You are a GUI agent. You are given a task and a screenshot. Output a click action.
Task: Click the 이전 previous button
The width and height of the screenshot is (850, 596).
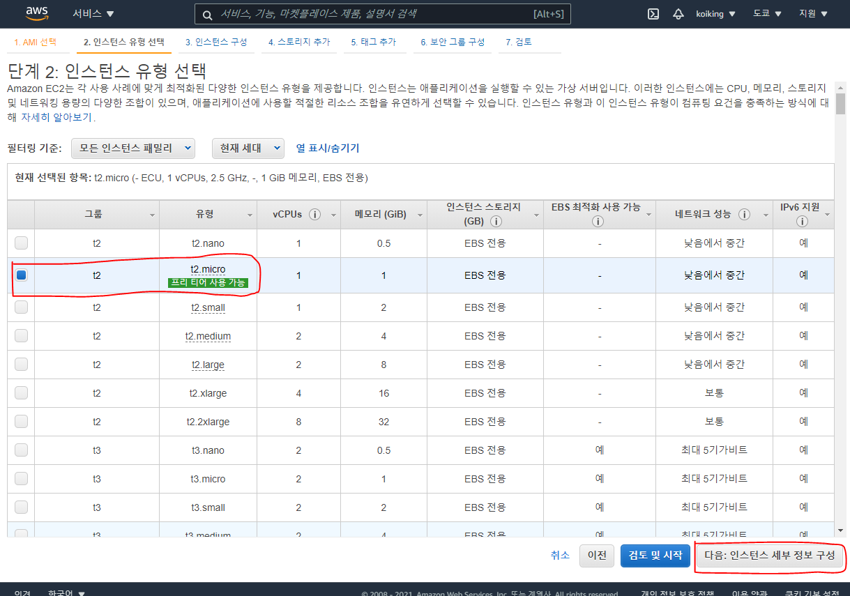[x=597, y=555]
